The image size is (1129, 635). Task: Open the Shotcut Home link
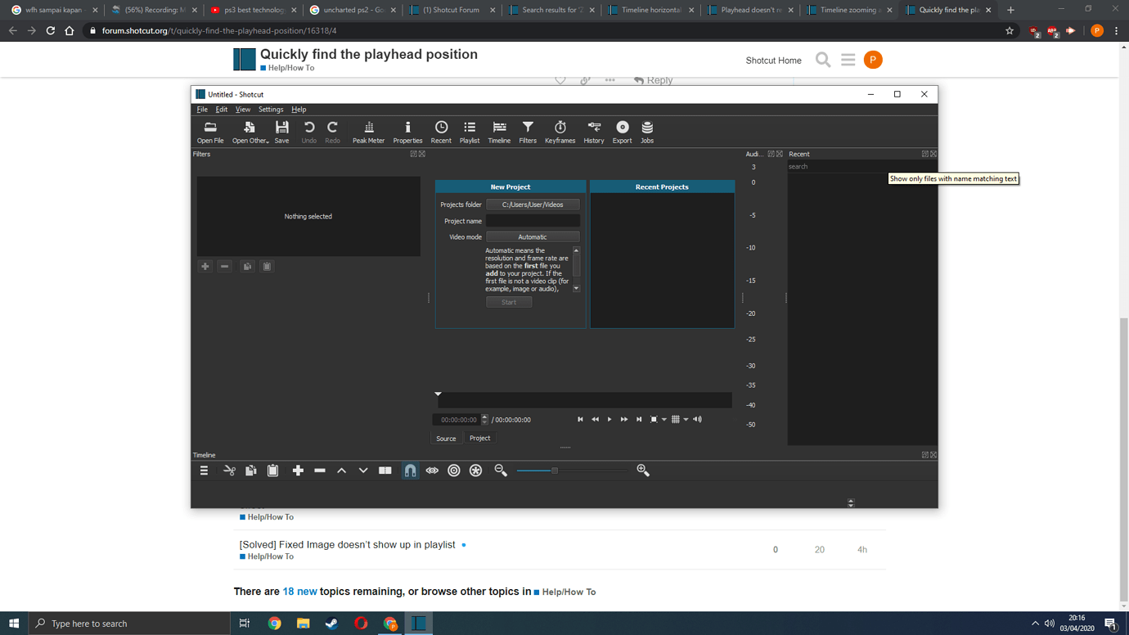pos(772,60)
